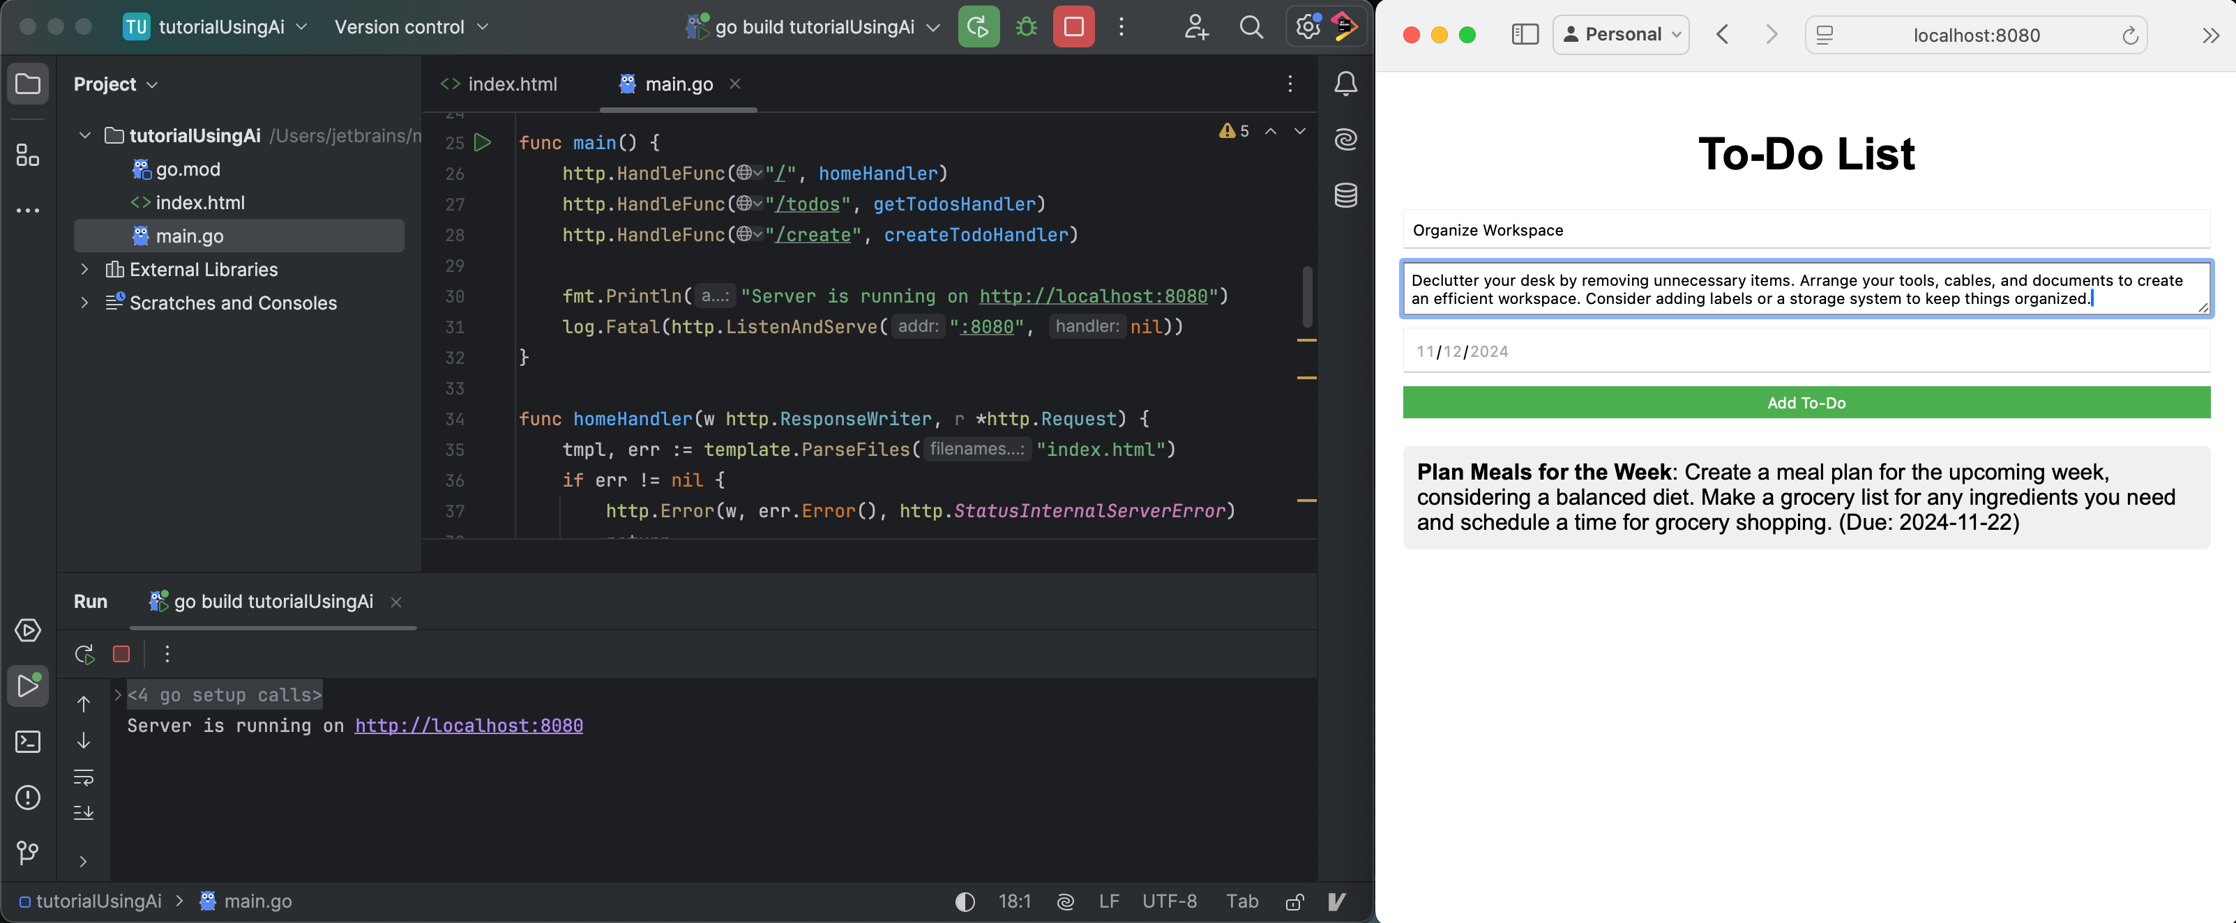2236x923 pixels.
Task: Open the run configuration dropdown
Action: (812, 27)
